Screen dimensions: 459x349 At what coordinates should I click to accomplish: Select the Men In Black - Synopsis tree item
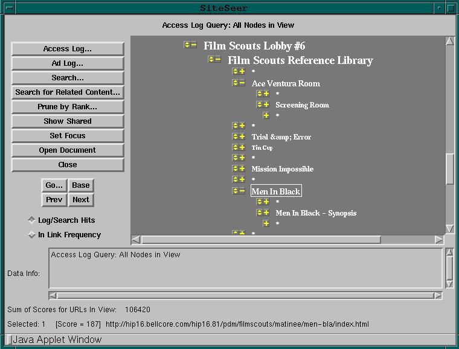click(x=316, y=213)
